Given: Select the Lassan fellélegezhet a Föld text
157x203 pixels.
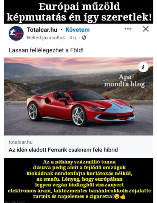Looking at the screenshot, I should click(x=46, y=50).
